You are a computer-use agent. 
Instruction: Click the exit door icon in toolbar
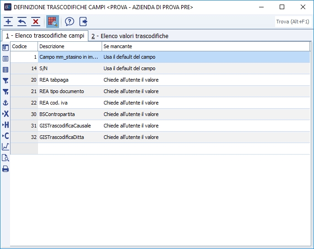point(83,22)
